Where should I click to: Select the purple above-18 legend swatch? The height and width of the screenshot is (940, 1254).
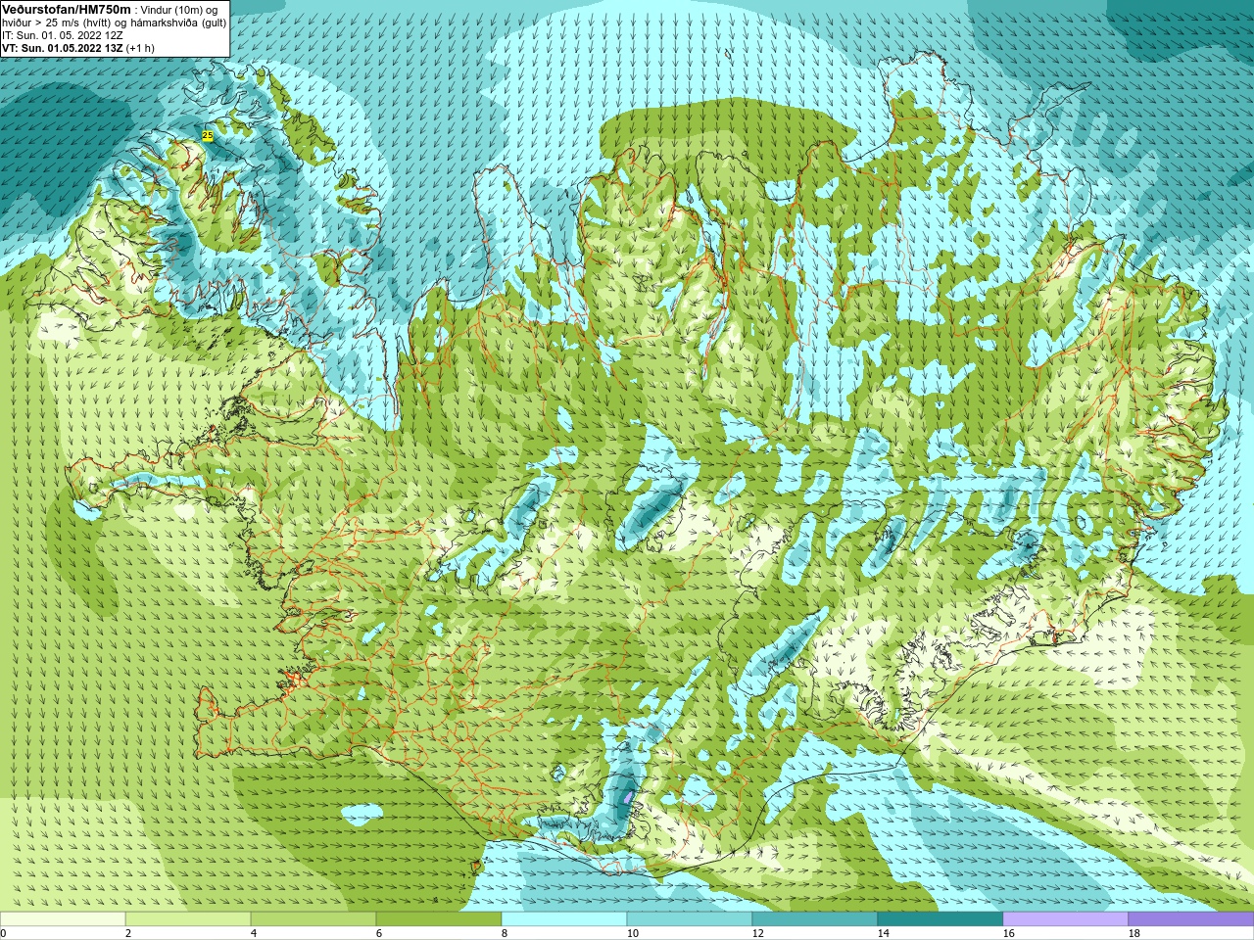pyautogui.click(x=1191, y=919)
